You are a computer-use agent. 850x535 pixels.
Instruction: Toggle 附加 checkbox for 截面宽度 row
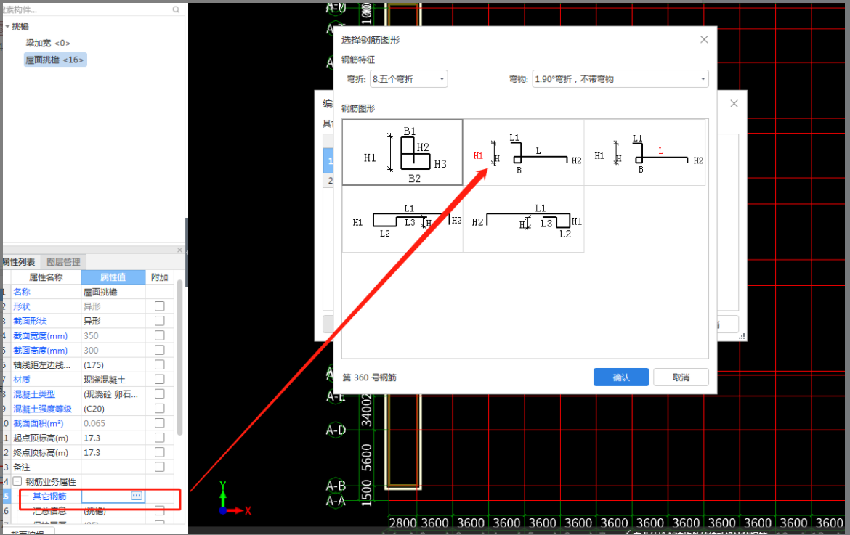coord(159,335)
